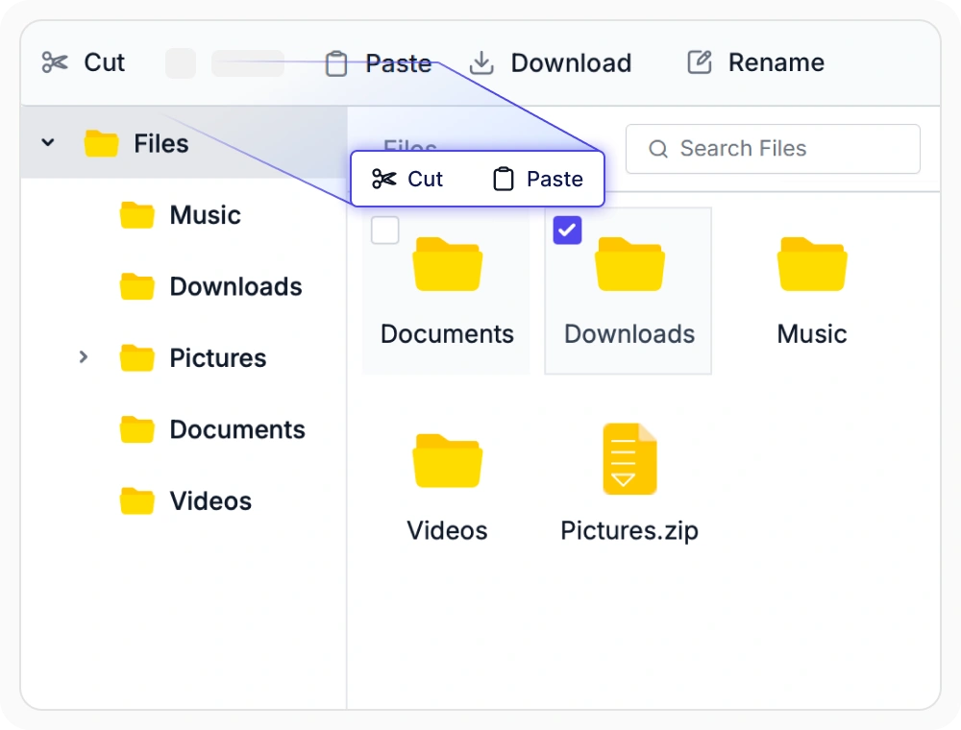
Task: Click the Rename pencil icon in the toolbar
Action: click(x=700, y=61)
